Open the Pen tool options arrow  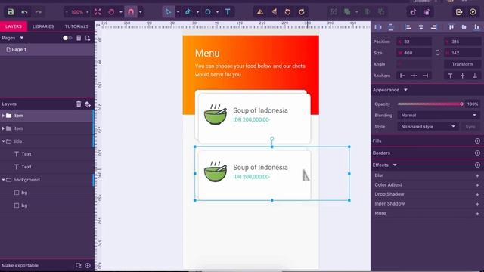(197, 12)
